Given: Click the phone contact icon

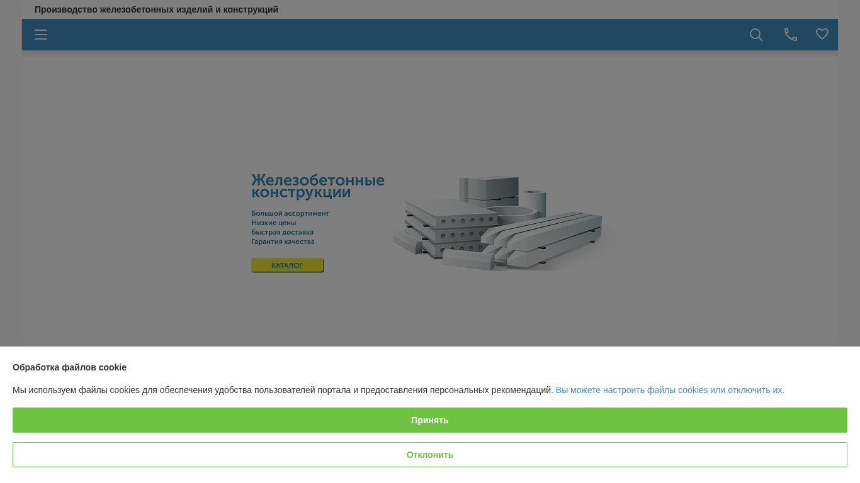Looking at the screenshot, I should [791, 35].
